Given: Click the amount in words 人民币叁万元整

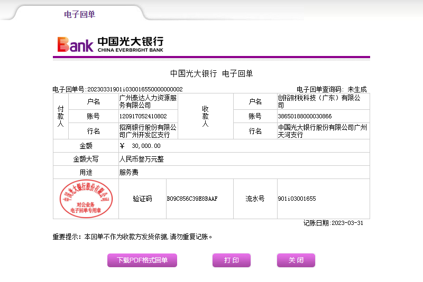Looking at the screenshot, I should pyautogui.click(x=141, y=159).
